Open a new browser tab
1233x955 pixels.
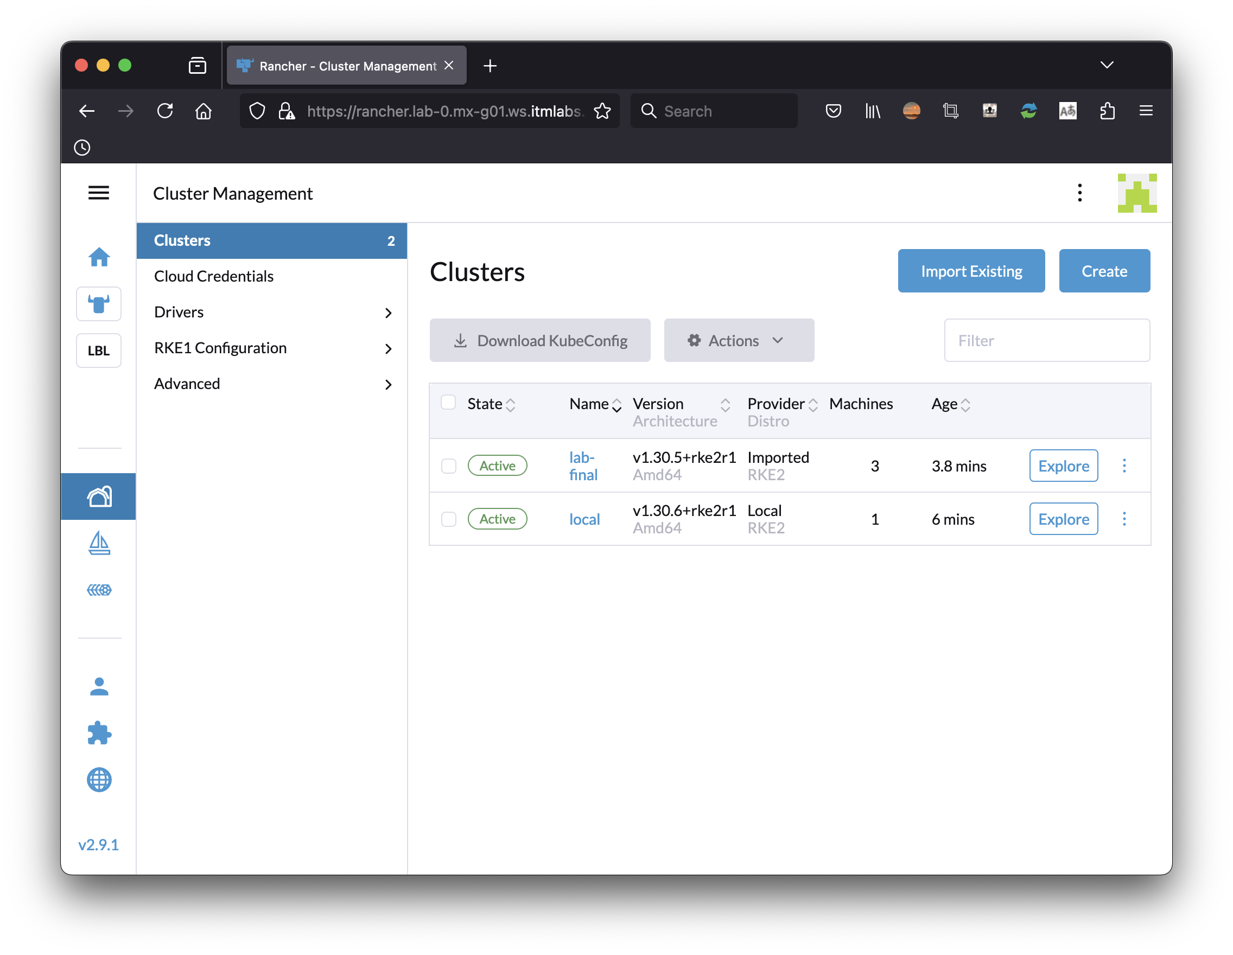[x=490, y=66]
